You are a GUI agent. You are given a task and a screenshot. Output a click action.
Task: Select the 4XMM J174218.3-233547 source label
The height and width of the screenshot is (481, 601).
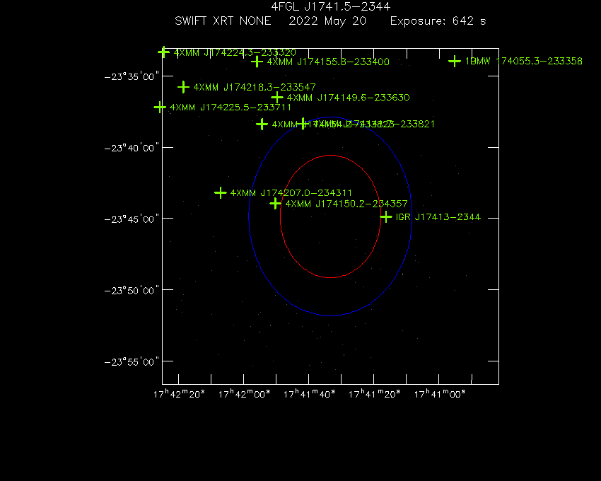[255, 88]
